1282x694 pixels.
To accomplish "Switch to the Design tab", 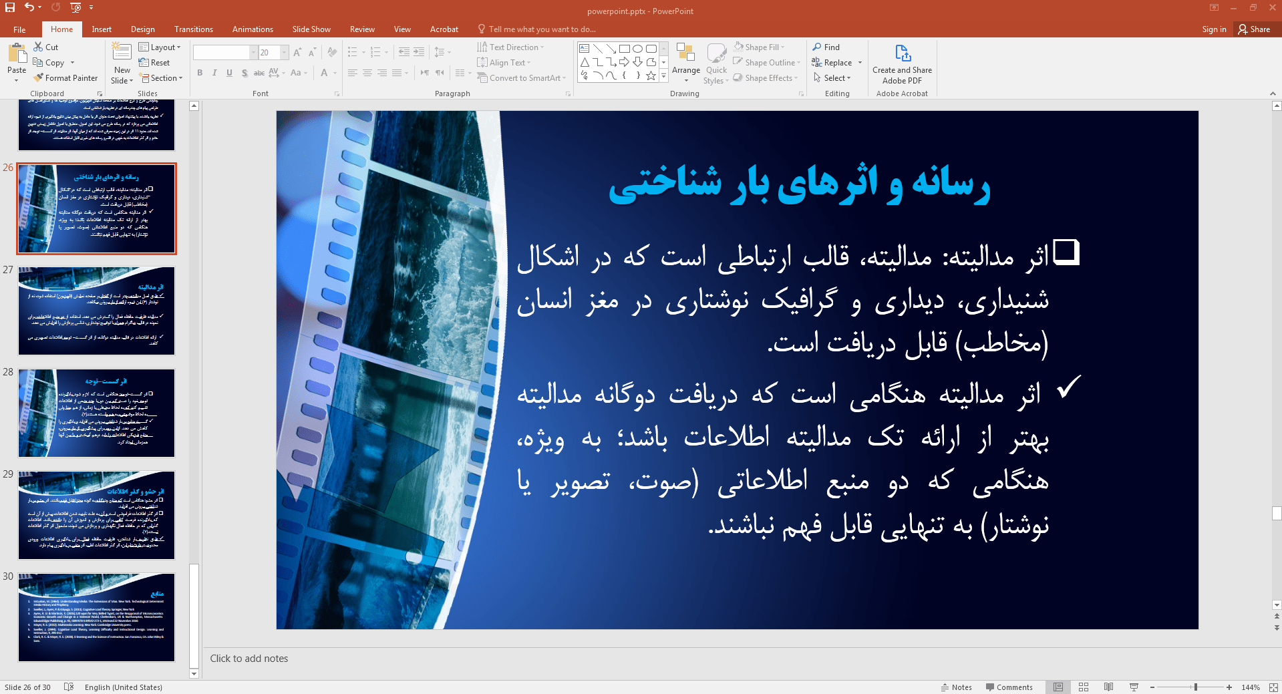I will [143, 29].
